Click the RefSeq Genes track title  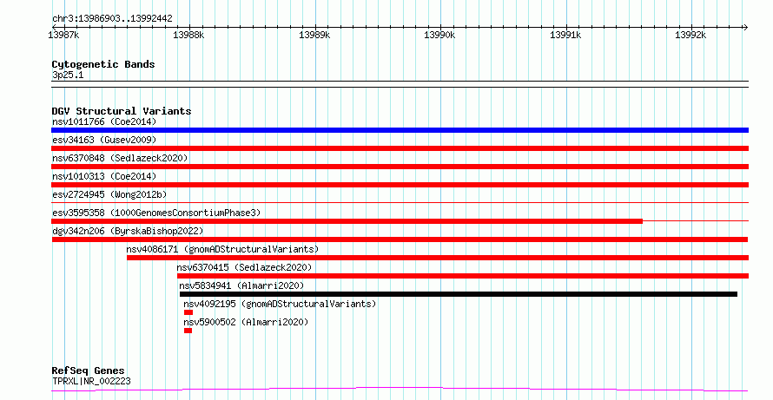click(x=89, y=371)
